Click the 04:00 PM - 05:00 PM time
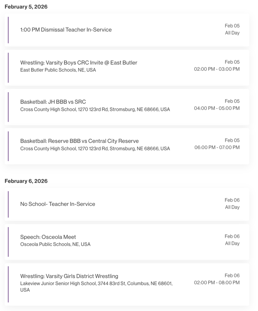Viewport: 258px width, 311px height. 217,108
